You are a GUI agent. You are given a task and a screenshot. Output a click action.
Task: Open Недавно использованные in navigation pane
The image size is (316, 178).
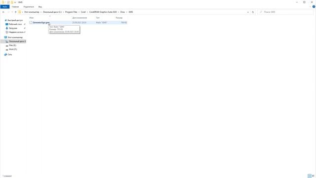tap(16, 32)
